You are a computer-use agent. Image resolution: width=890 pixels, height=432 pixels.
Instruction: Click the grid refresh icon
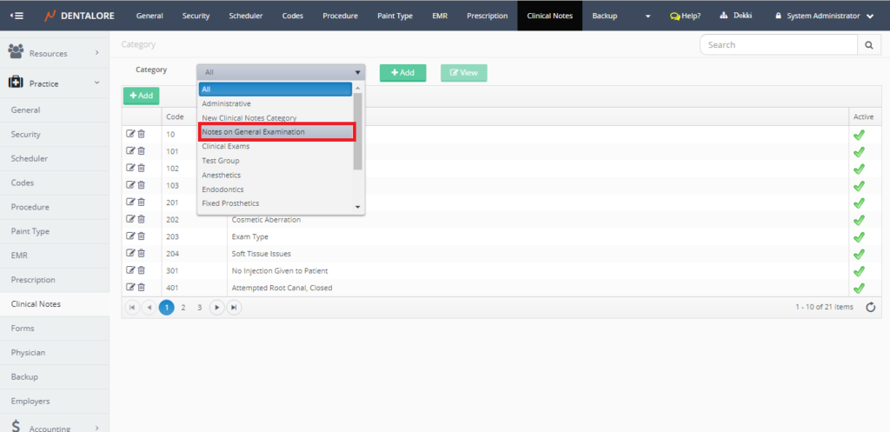click(870, 307)
